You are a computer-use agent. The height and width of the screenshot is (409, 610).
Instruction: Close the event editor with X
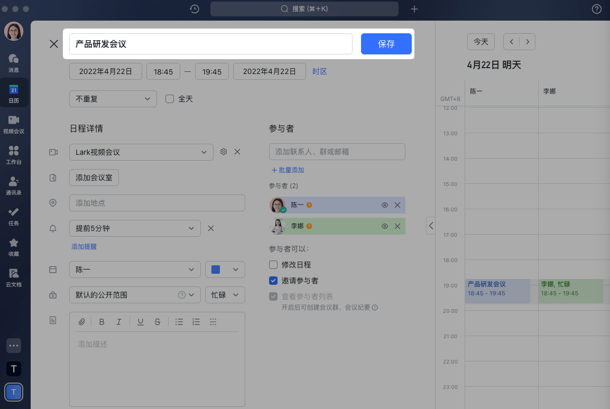coord(54,44)
